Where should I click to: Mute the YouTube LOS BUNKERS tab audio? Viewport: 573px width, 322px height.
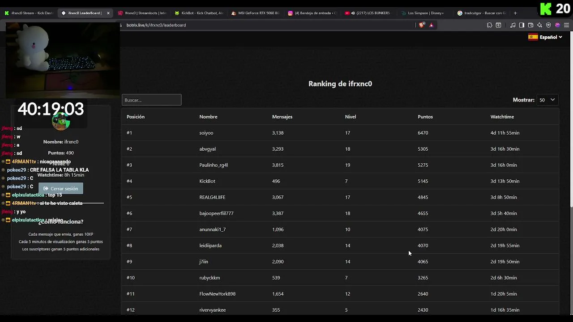353,13
